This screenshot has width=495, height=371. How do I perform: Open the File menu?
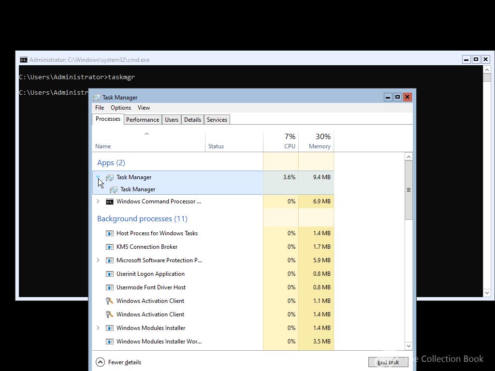pyautogui.click(x=100, y=108)
